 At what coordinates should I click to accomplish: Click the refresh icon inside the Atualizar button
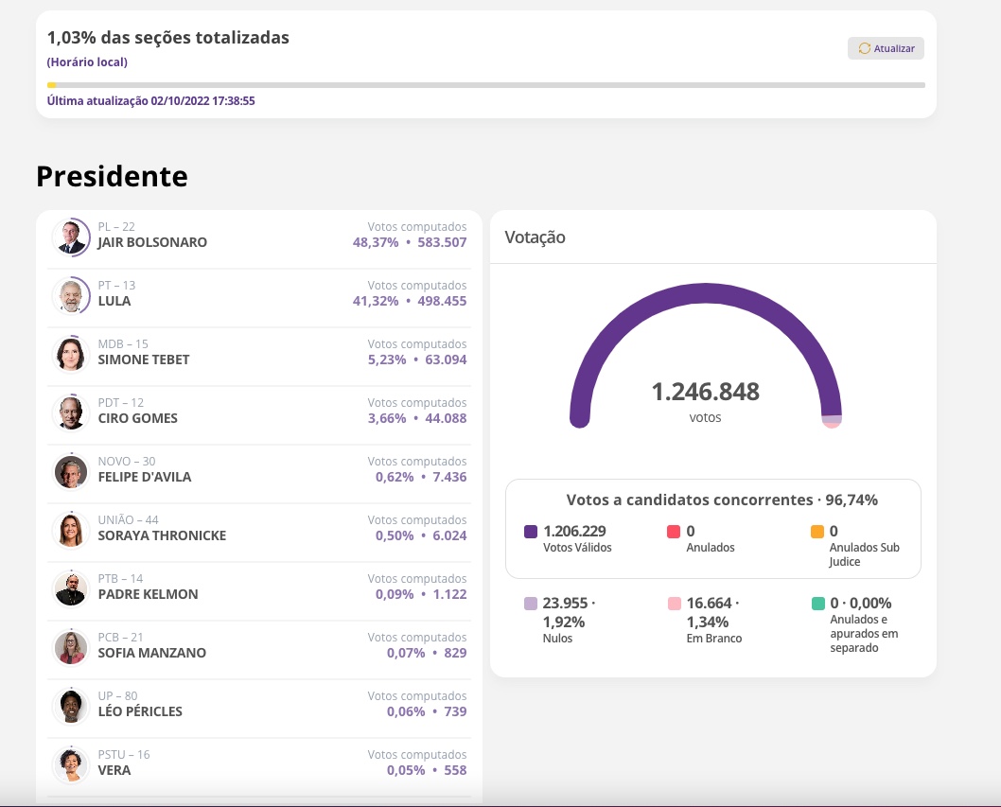[863, 48]
